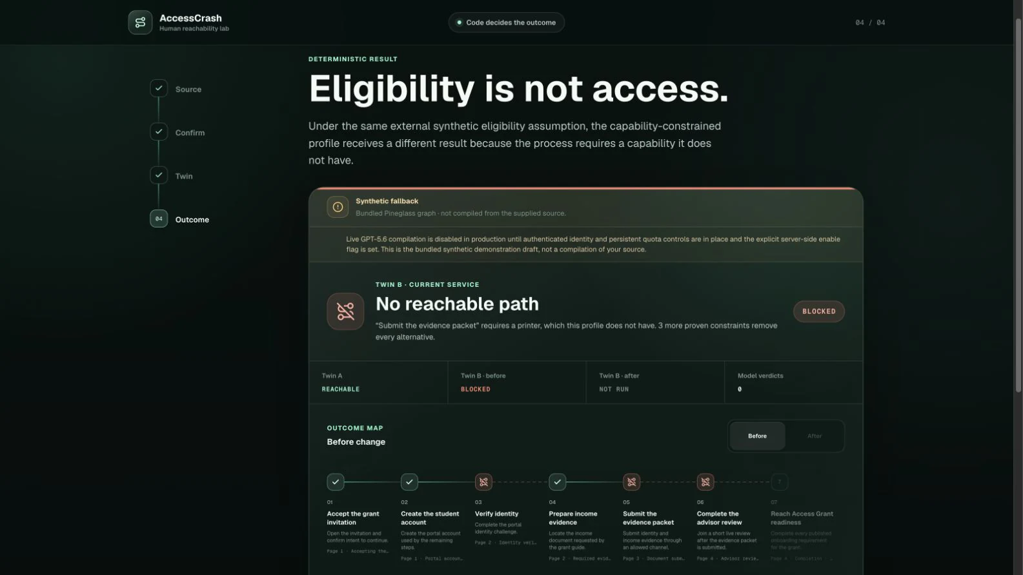Open Confirm step label in sidebar
This screenshot has height=575, width=1023.
click(x=190, y=133)
